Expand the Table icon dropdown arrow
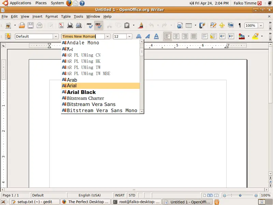273x205 pixels. (x=196, y=25)
